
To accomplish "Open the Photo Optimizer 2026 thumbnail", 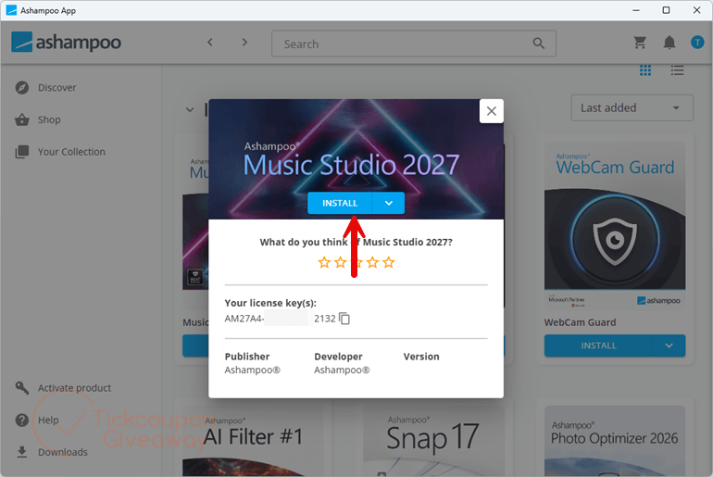I will [x=615, y=441].
